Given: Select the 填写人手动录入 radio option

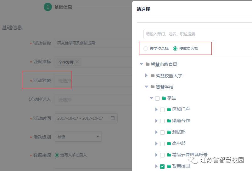Looking at the screenshot, I should 57,155.
